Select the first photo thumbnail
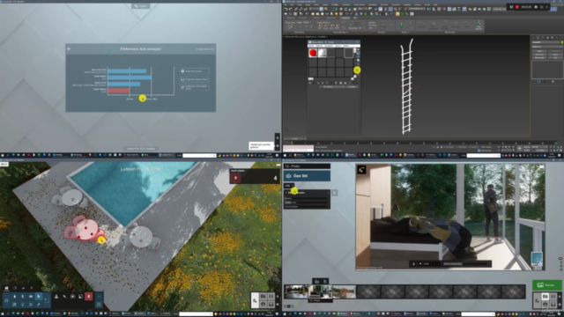564x317 pixels. [296, 291]
